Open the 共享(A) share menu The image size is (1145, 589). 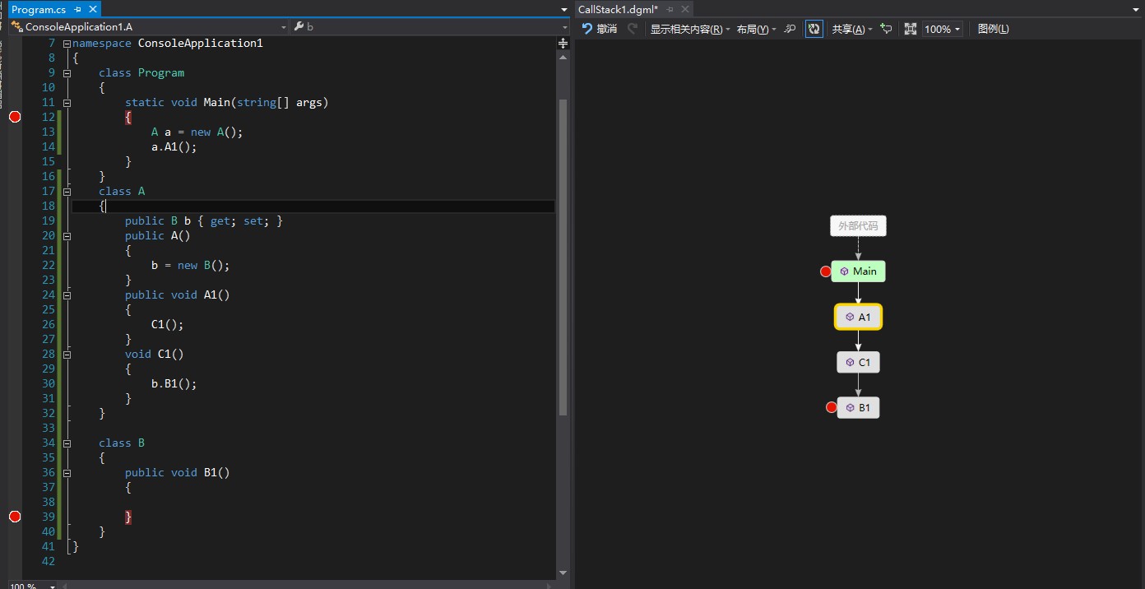(x=851, y=29)
